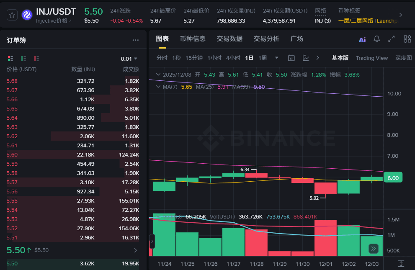Show more chart toolbar options arrow

pos(317,58)
